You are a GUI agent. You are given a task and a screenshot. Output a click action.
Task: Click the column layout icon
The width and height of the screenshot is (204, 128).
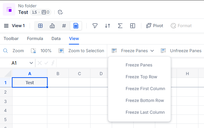click(x=133, y=26)
